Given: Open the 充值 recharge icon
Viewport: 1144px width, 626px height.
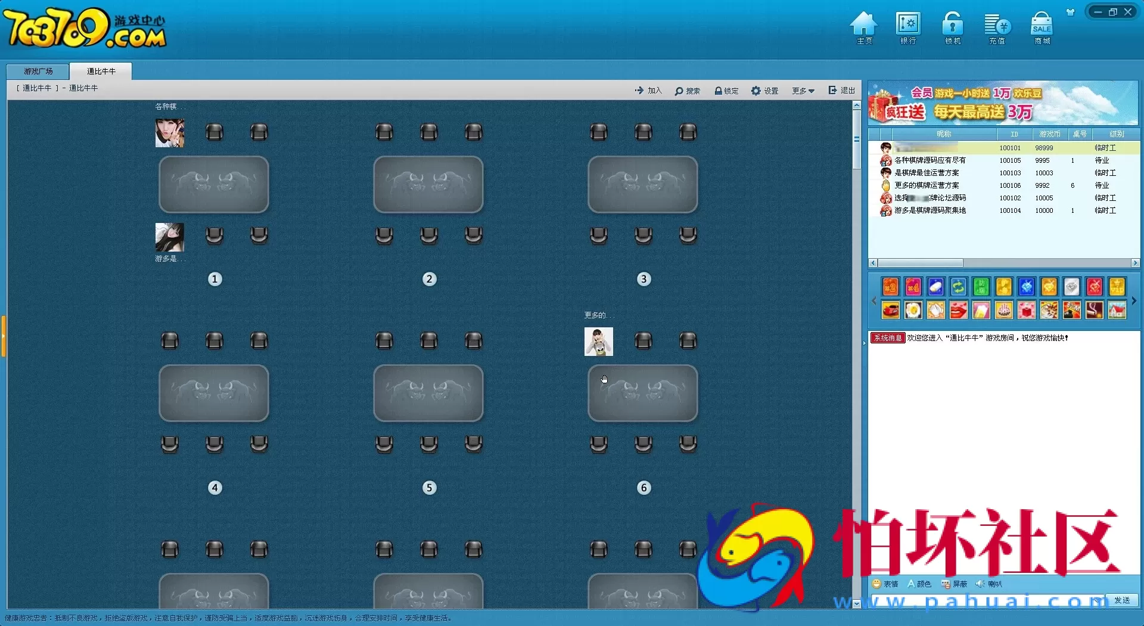Looking at the screenshot, I should (x=997, y=27).
